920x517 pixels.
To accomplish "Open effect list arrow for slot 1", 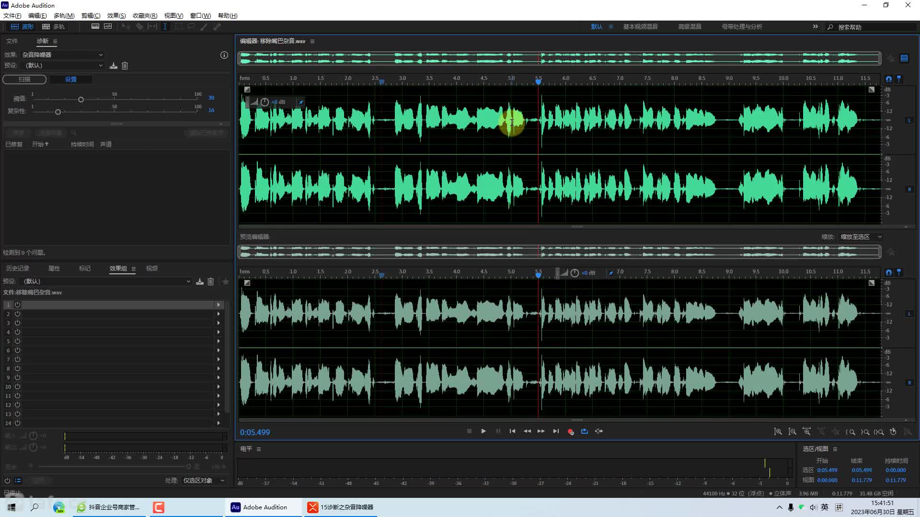I will pos(218,305).
